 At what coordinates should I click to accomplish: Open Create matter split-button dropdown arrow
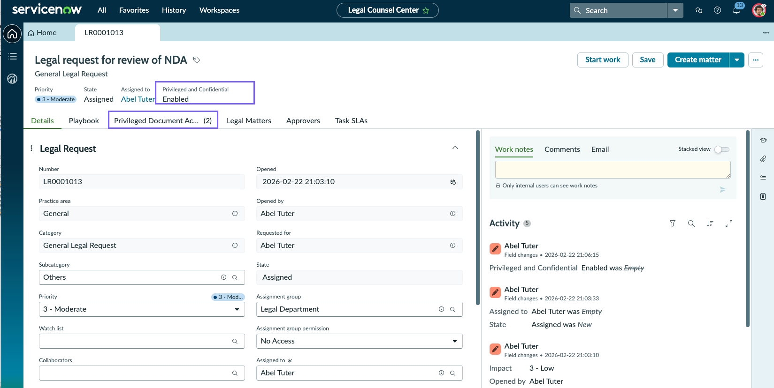pos(737,60)
